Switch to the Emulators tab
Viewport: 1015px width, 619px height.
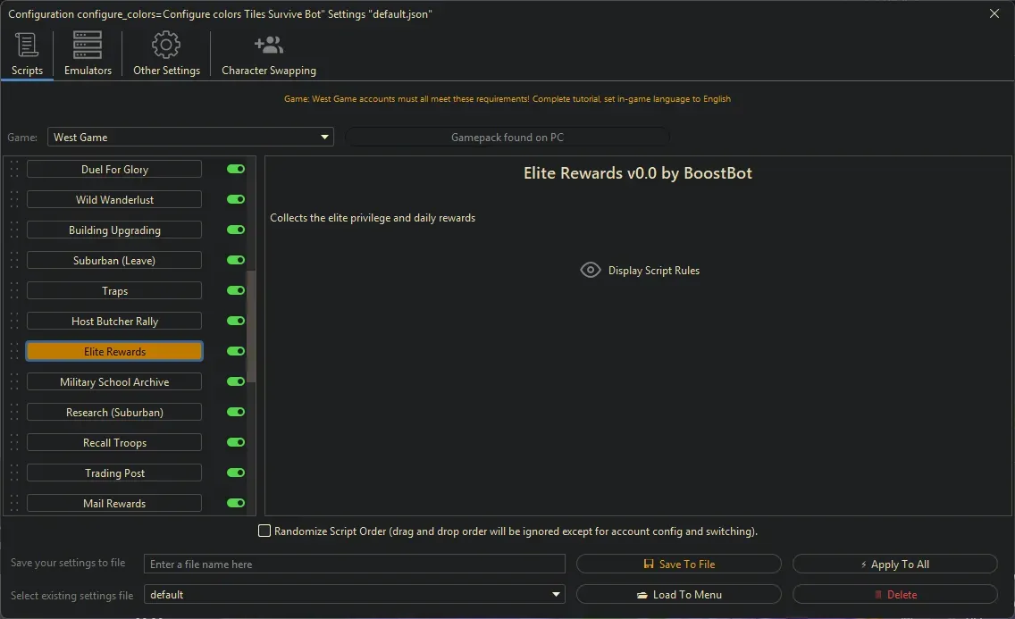click(87, 54)
